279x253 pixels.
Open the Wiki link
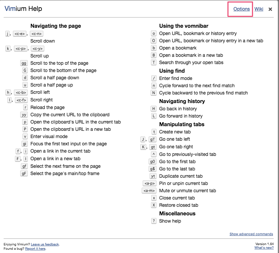(x=259, y=9)
